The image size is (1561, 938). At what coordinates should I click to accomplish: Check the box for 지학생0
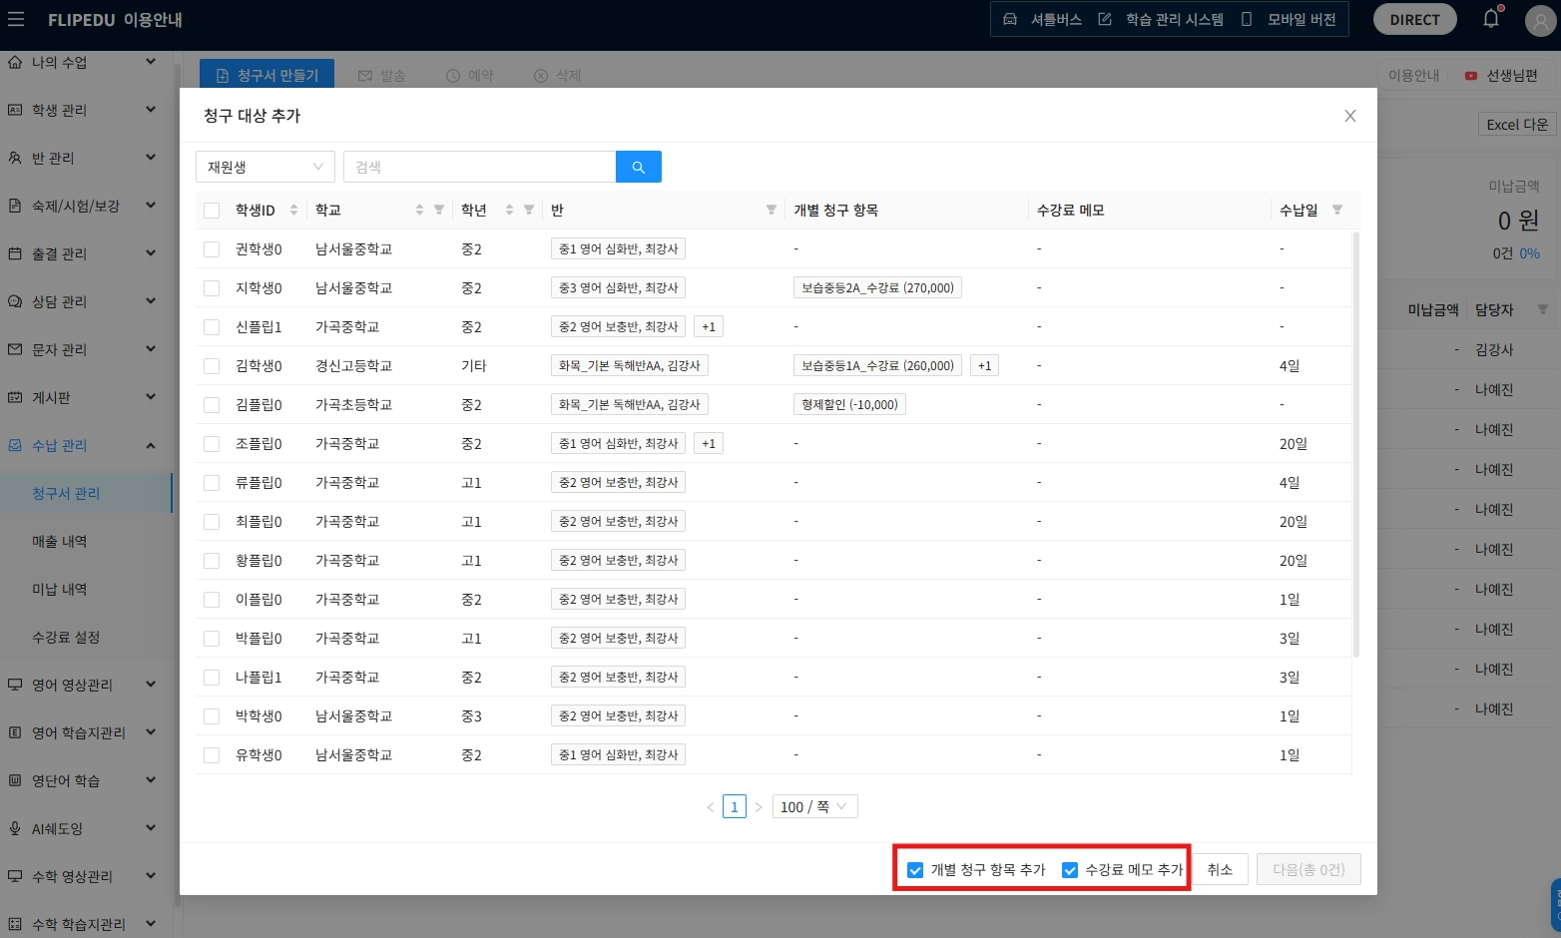[212, 288]
